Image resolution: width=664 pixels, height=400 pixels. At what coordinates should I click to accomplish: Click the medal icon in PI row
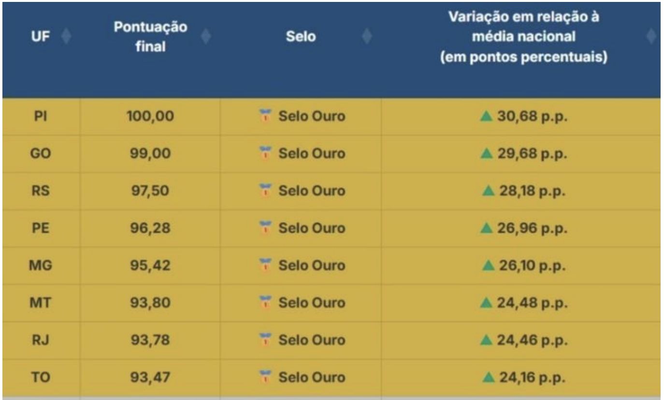pos(264,116)
